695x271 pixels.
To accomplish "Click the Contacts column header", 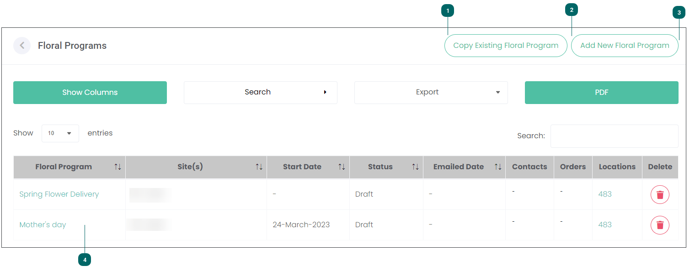I will [529, 167].
